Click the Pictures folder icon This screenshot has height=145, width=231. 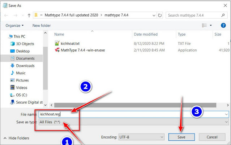point(12,80)
